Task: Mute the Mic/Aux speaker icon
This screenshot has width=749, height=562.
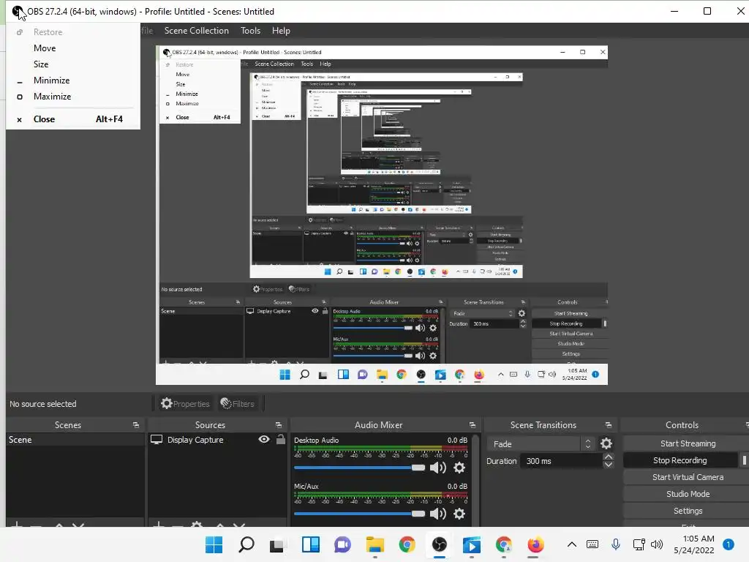Action: pos(438,514)
